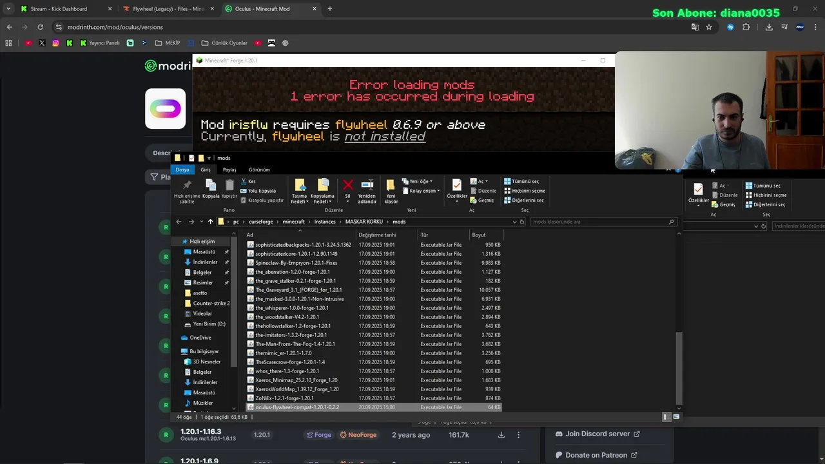The height and width of the screenshot is (464, 825).
Task: Switch to large icons view layout icon
Action: pos(676,417)
